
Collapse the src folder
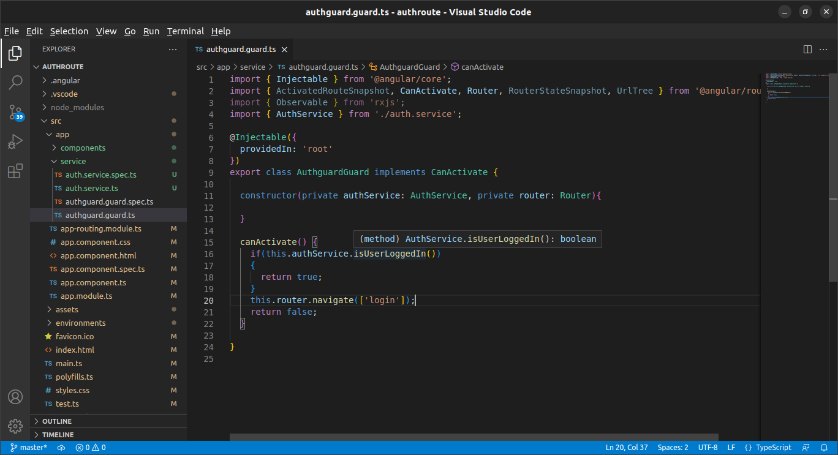click(108, 121)
